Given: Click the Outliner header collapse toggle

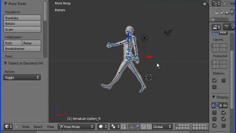Looking at the screenshot, I should tap(225, 3).
